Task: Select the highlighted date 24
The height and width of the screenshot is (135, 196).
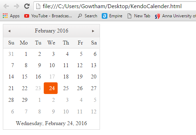Action: (51, 88)
